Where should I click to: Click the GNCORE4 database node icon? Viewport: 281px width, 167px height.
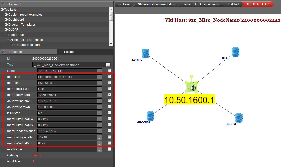(x=150, y=116)
